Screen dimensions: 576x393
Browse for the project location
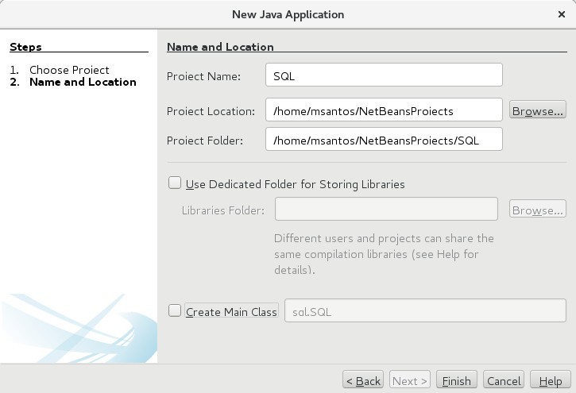[537, 110]
